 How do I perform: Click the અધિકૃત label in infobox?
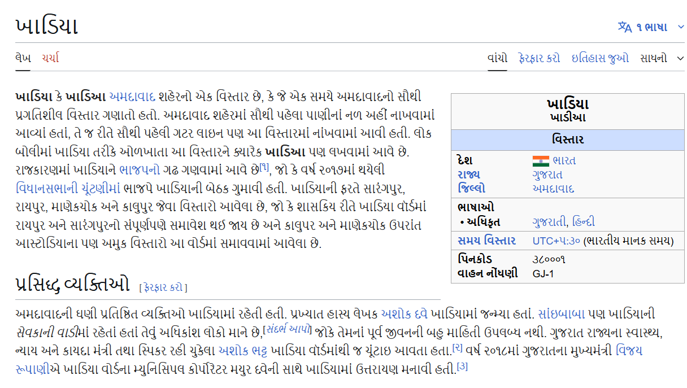[484, 222]
